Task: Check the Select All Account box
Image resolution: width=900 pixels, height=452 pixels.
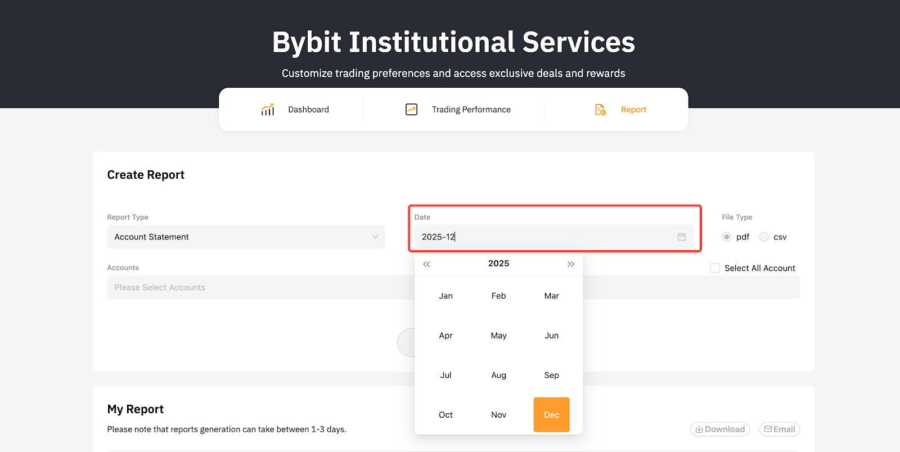Action: (x=715, y=268)
